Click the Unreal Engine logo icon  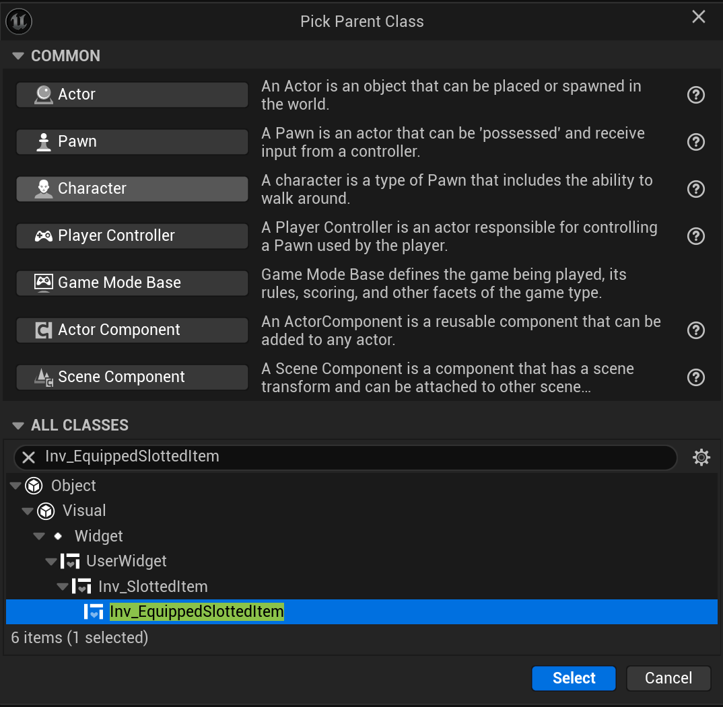tap(19, 22)
